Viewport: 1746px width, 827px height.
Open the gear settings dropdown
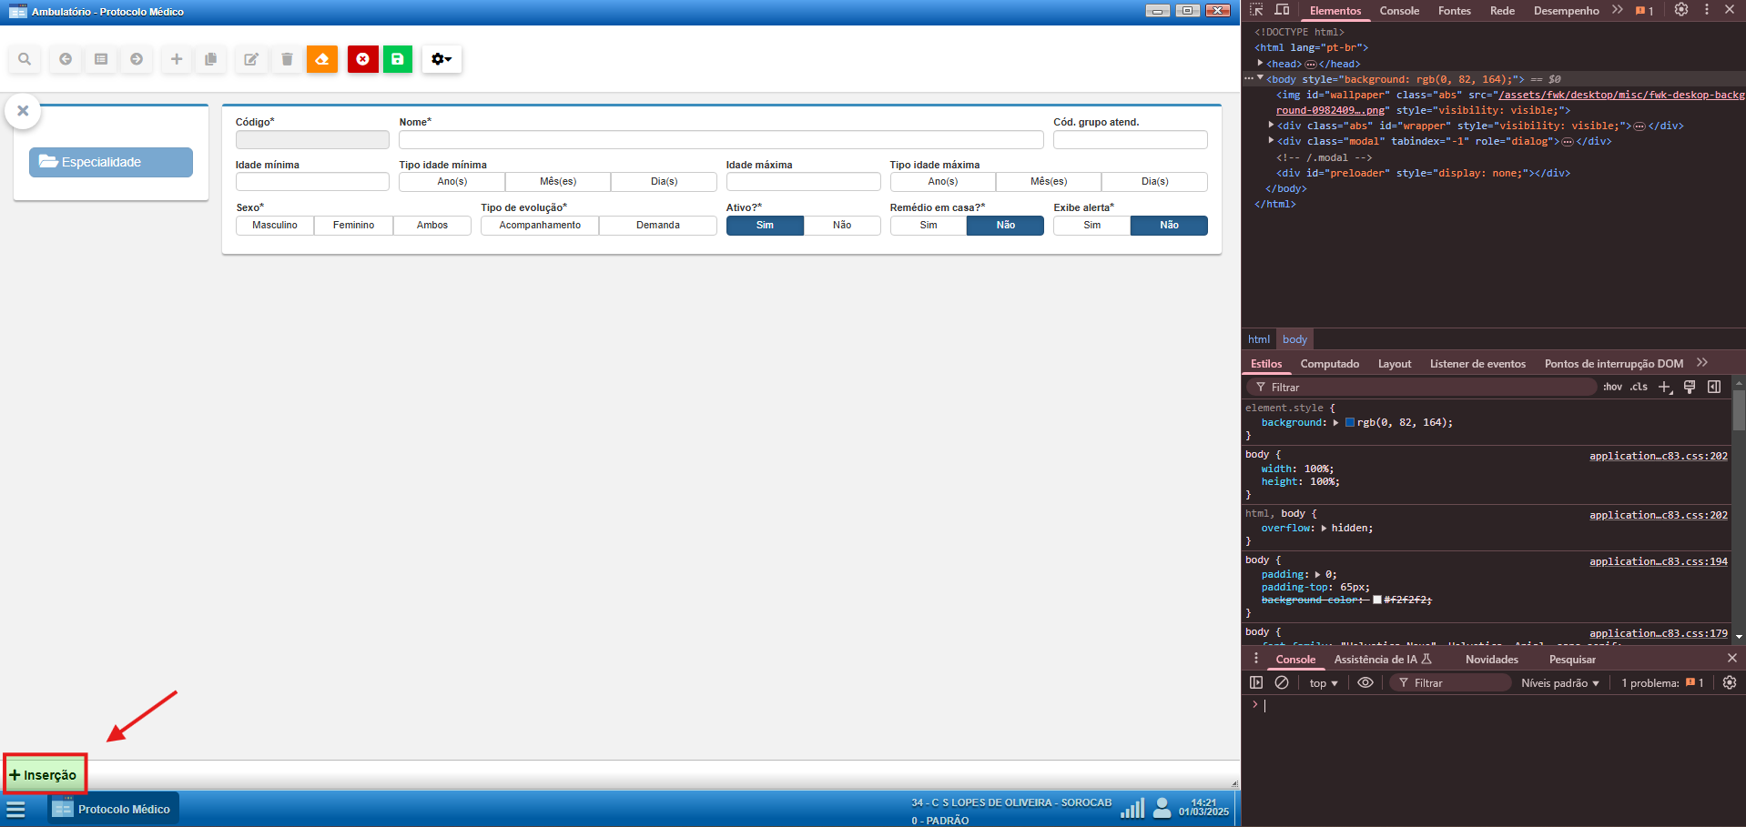point(442,59)
